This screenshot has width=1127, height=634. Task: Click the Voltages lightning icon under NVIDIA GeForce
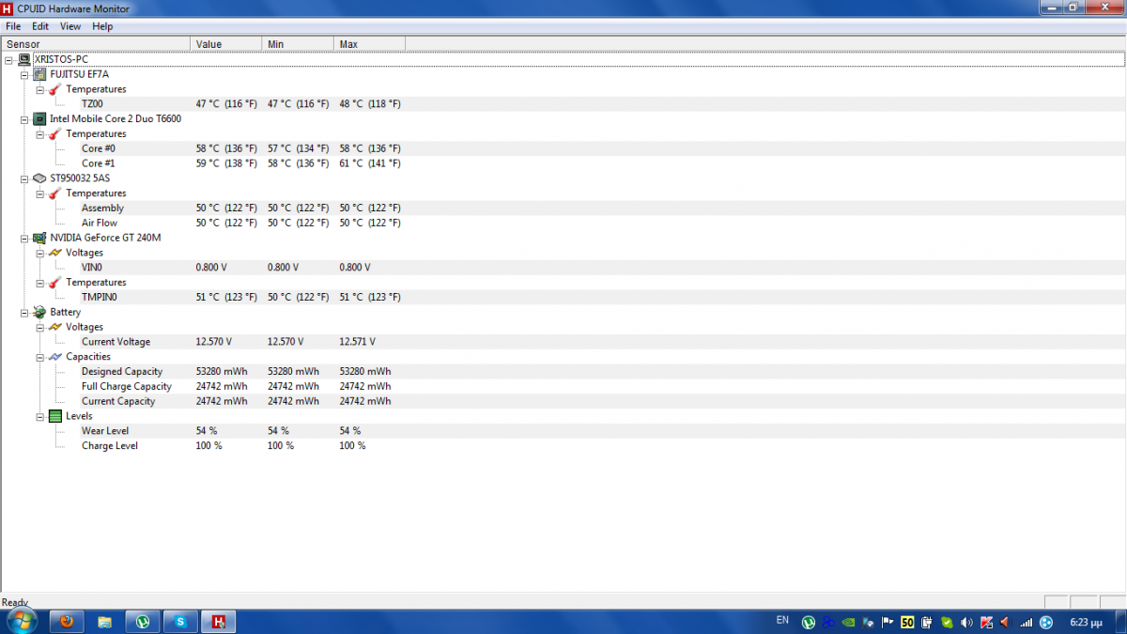[54, 253]
